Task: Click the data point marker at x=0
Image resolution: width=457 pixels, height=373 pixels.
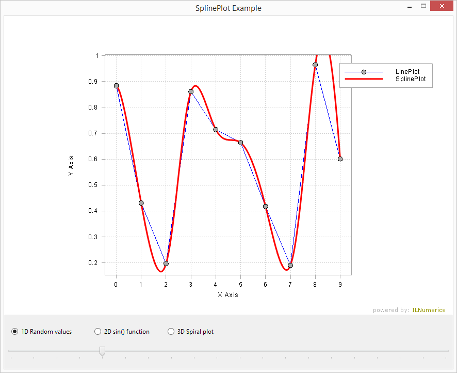Action: pyautogui.click(x=116, y=86)
